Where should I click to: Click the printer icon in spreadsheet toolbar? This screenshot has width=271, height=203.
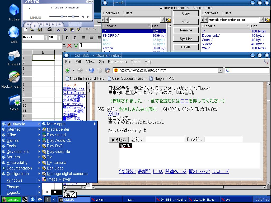point(50,30)
